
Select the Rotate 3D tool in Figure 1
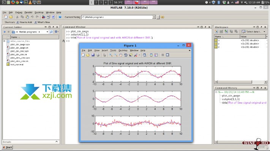(126, 55)
